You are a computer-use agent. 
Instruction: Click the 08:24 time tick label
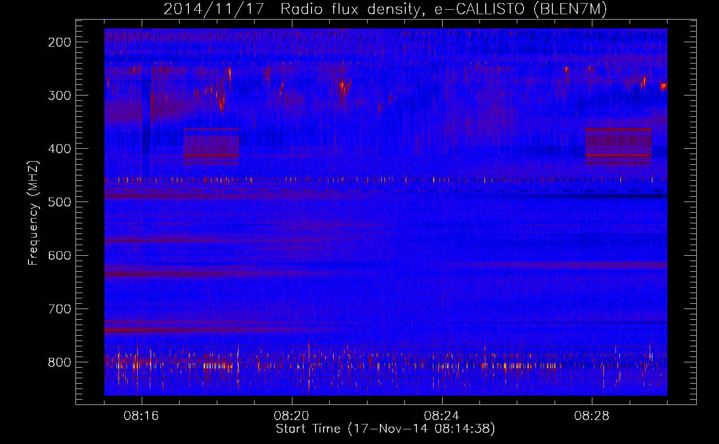click(x=442, y=416)
